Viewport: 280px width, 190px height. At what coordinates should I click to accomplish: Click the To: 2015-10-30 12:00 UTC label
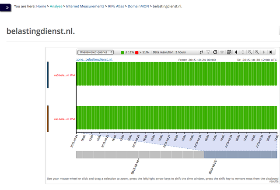tap(257, 60)
